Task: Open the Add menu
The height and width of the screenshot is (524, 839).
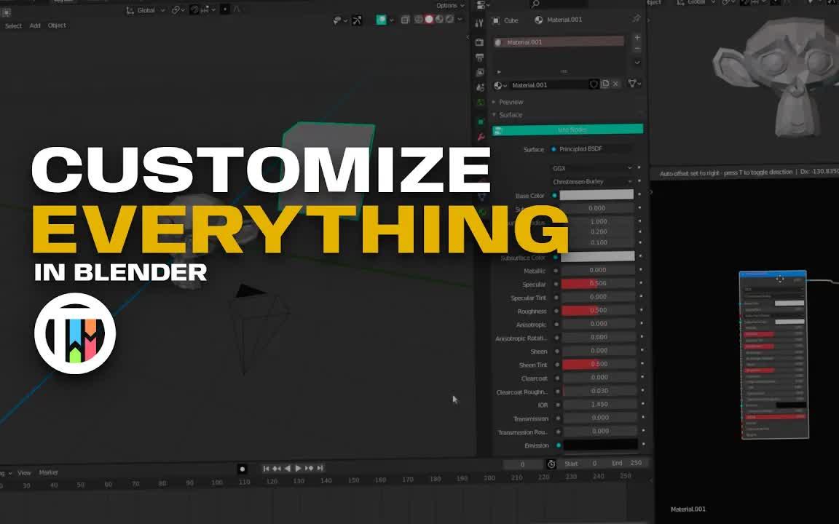Action: click(x=34, y=25)
